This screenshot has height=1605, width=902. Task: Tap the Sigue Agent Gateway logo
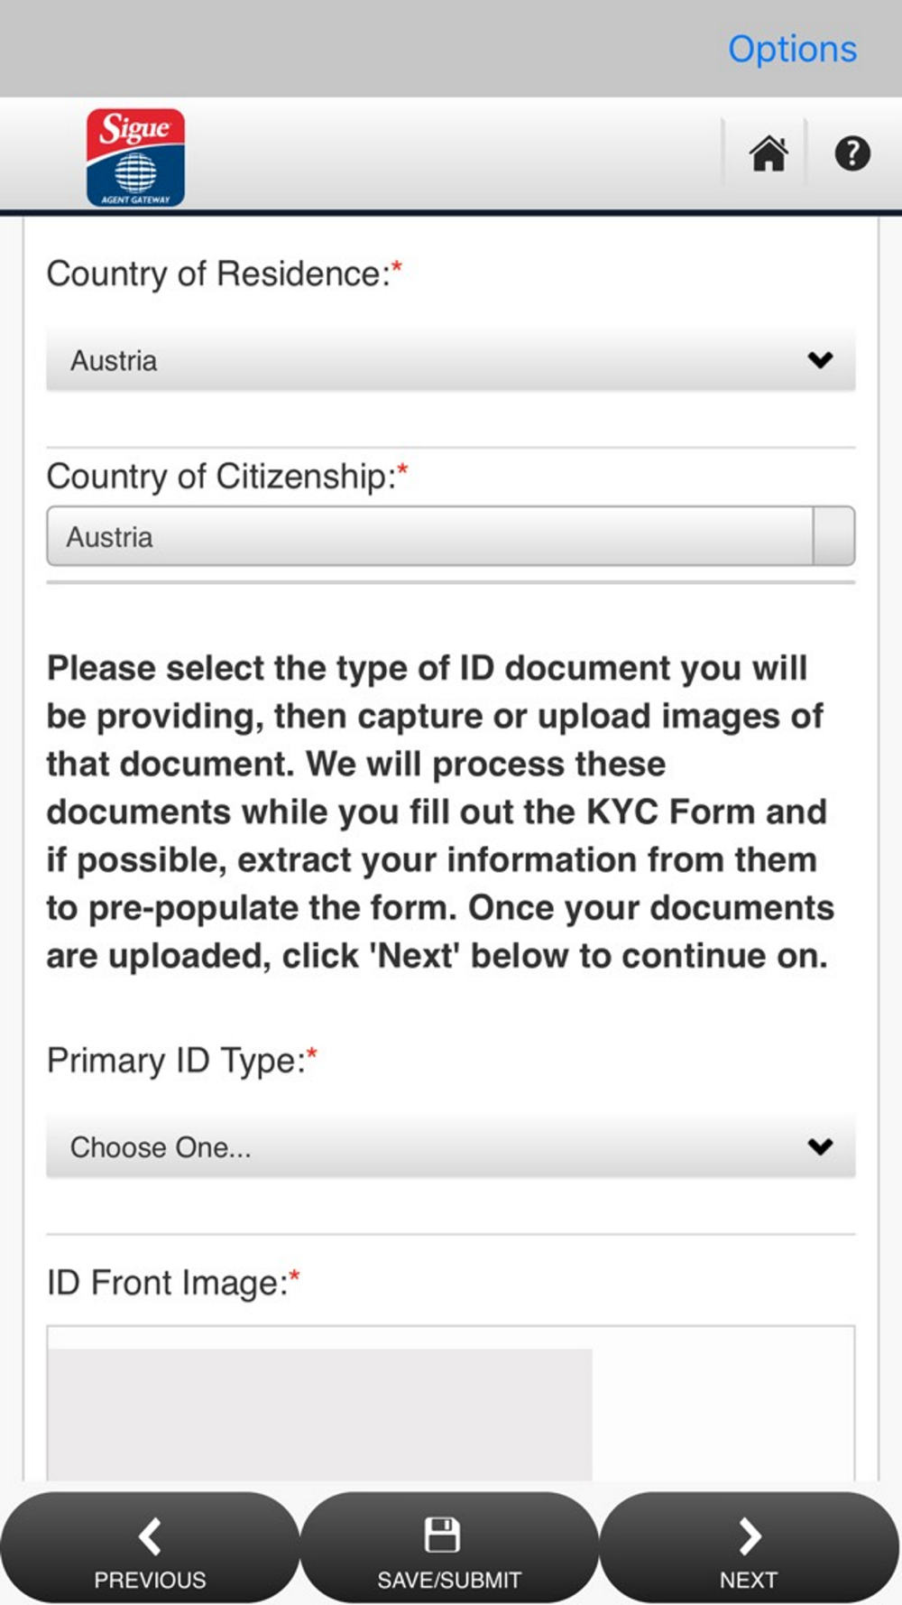click(135, 157)
